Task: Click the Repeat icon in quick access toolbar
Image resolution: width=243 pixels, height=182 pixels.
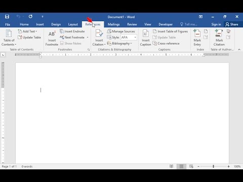Action: click(x=30, y=16)
